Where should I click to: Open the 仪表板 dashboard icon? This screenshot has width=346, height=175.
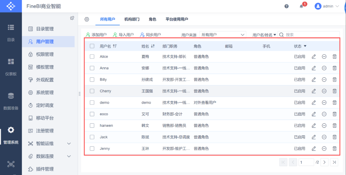[11, 62]
